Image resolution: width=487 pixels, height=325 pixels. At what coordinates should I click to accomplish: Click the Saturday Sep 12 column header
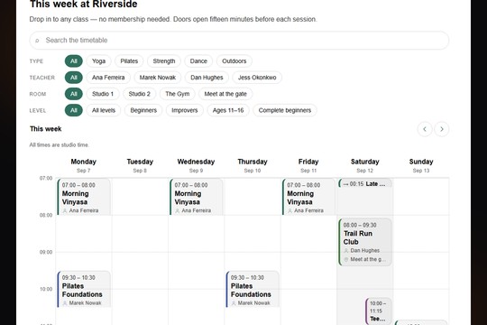point(365,165)
